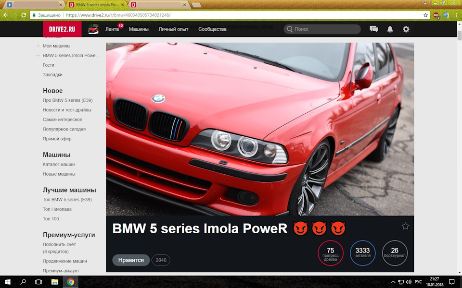Open a new browser tab
The image size is (462, 288).
click(196, 5)
